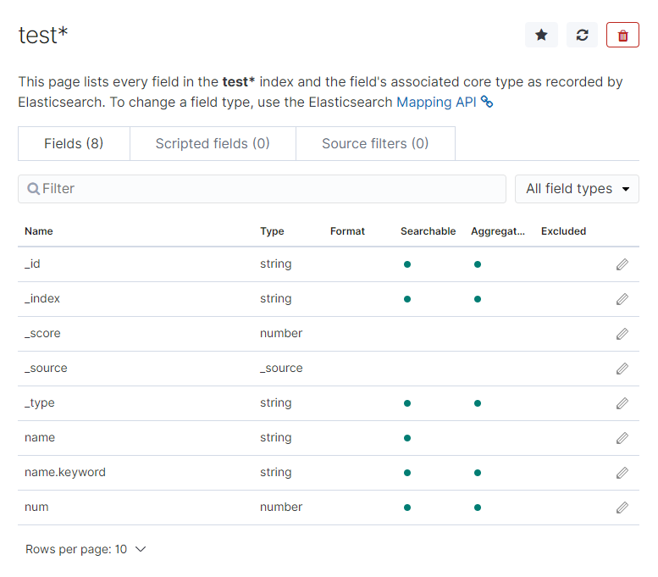This screenshot has height=577, width=658.
Task: Refresh the field list with the reload icon
Action: (x=582, y=35)
